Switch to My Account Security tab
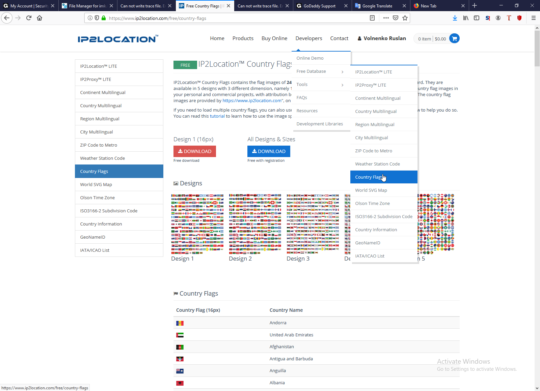This screenshot has width=540, height=391. [29, 6]
